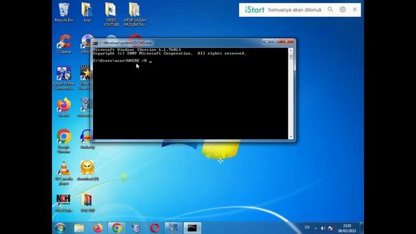Maximize the CMD.exe window

[274, 42]
